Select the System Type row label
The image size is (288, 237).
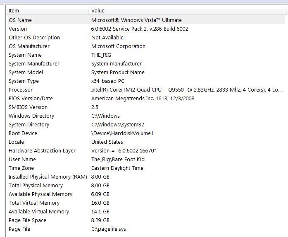(x=24, y=81)
